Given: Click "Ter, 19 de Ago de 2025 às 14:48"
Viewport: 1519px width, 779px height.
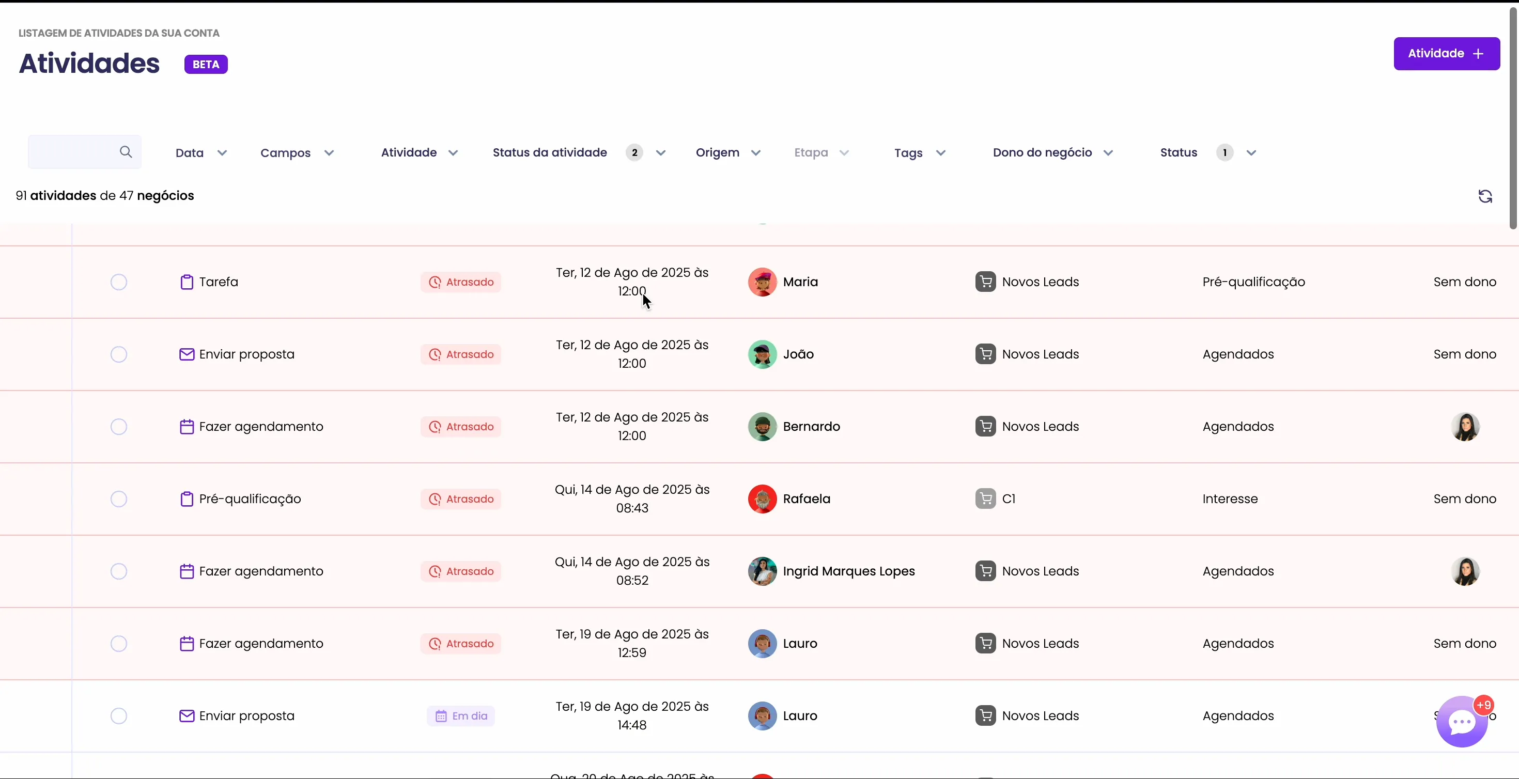Looking at the screenshot, I should click(x=632, y=716).
